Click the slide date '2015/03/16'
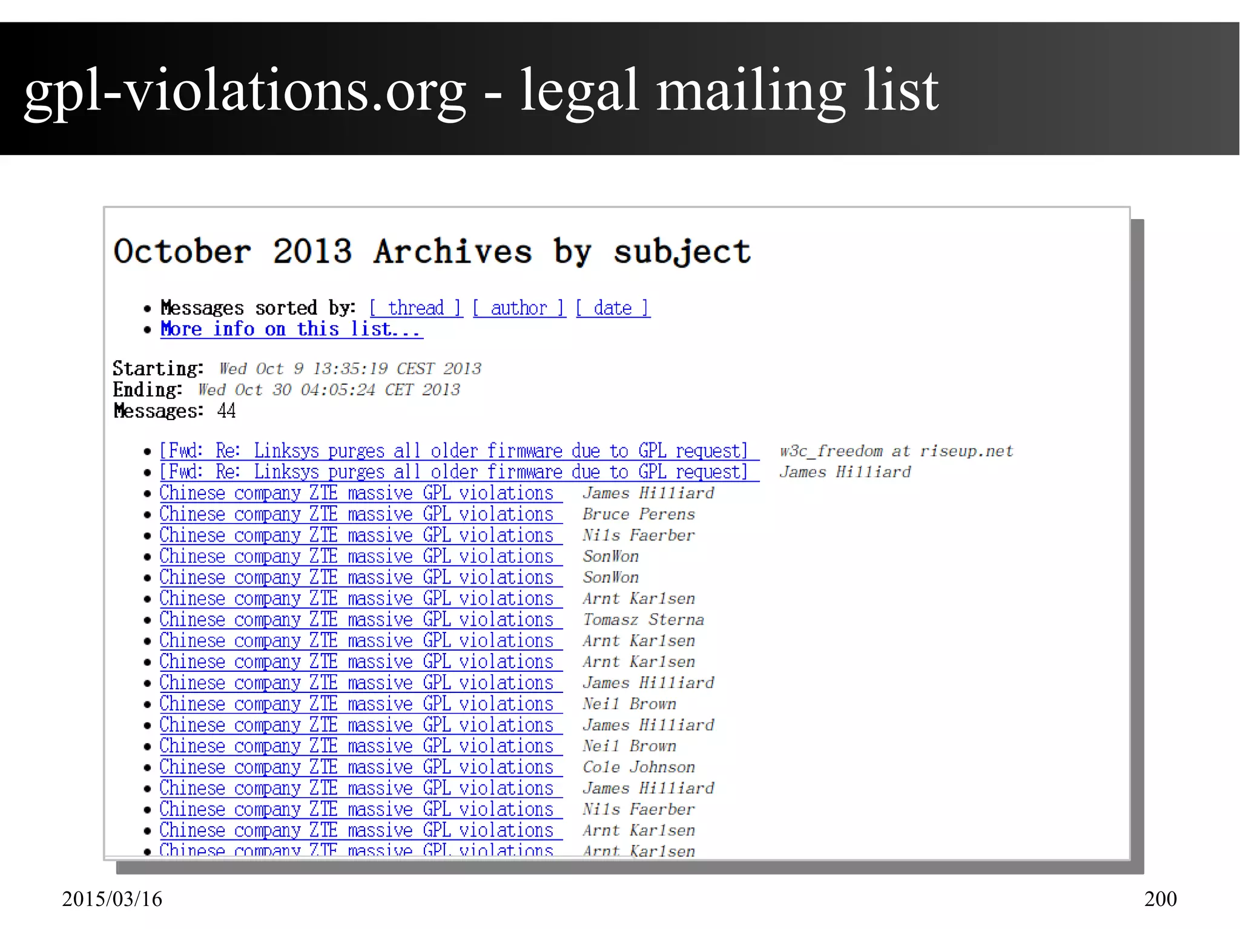Image resolution: width=1240 pixels, height=929 pixels. 112,899
